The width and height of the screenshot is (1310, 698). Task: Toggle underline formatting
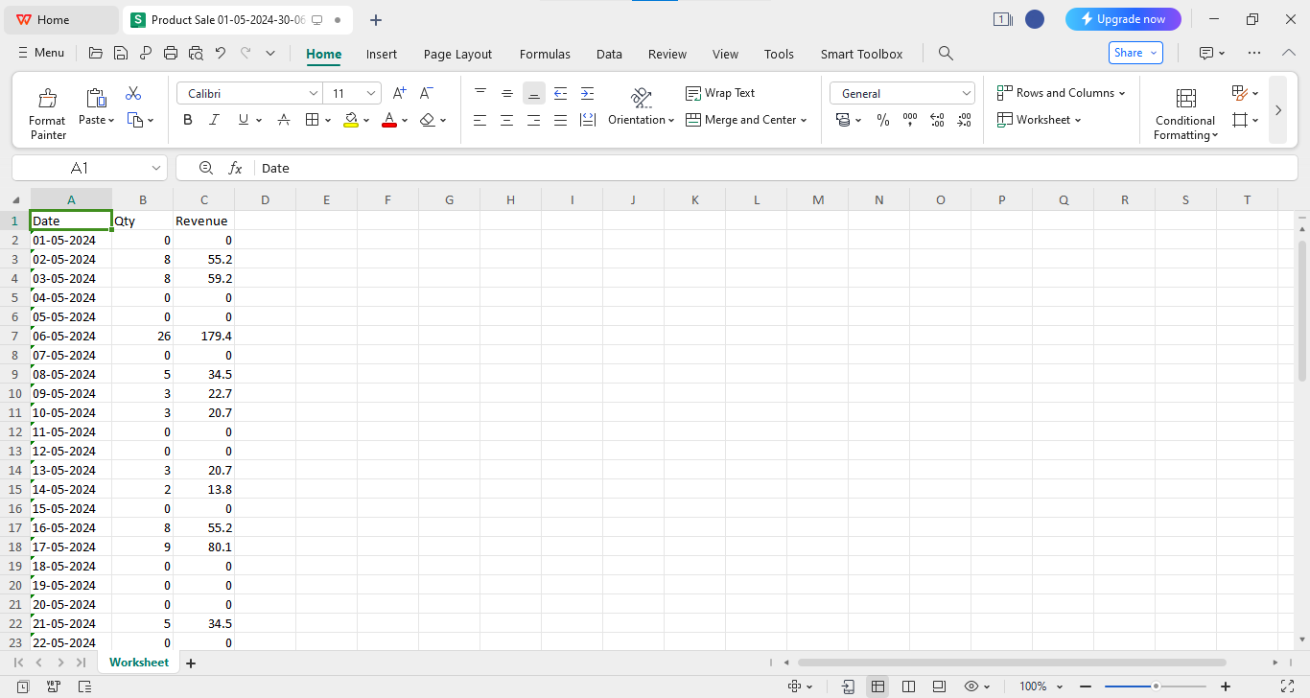tap(243, 120)
